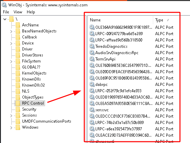Viewport: 190px width, 143px height.
Task: Expand the Device folder node
Action: (11, 43)
